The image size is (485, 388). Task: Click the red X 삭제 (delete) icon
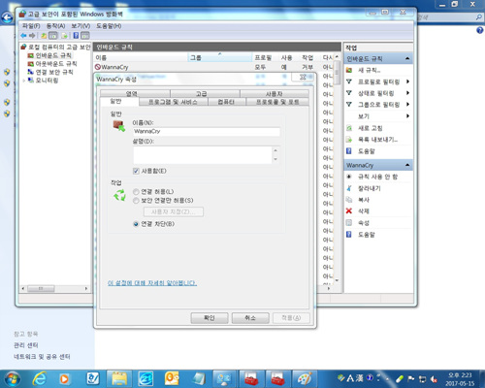tap(349, 210)
